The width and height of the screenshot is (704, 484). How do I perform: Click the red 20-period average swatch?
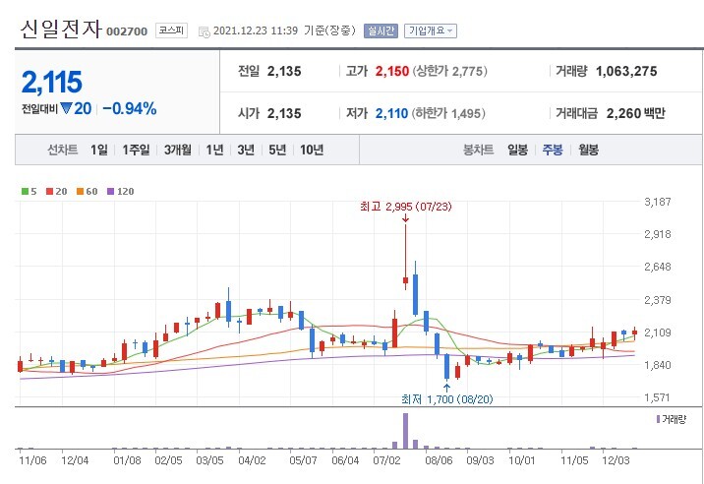[49, 192]
